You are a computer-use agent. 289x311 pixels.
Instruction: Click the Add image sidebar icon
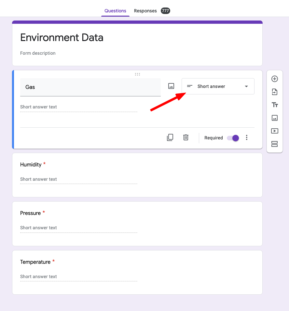pos(274,118)
